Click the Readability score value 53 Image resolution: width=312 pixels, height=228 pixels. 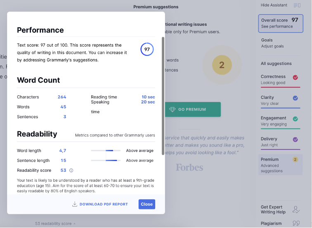pos(63,171)
